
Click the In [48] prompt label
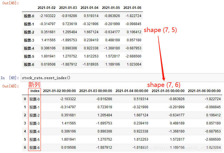coord(10,78)
